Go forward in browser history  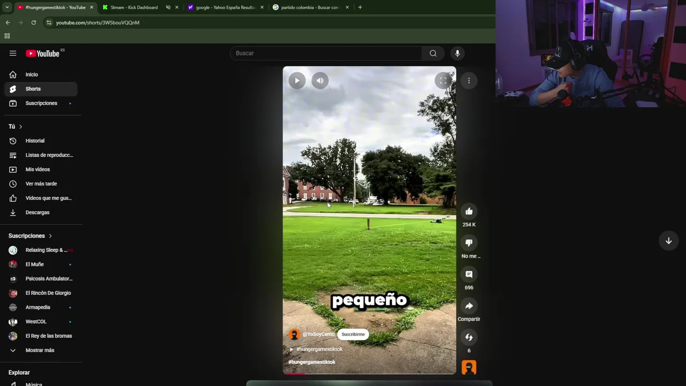coord(20,23)
